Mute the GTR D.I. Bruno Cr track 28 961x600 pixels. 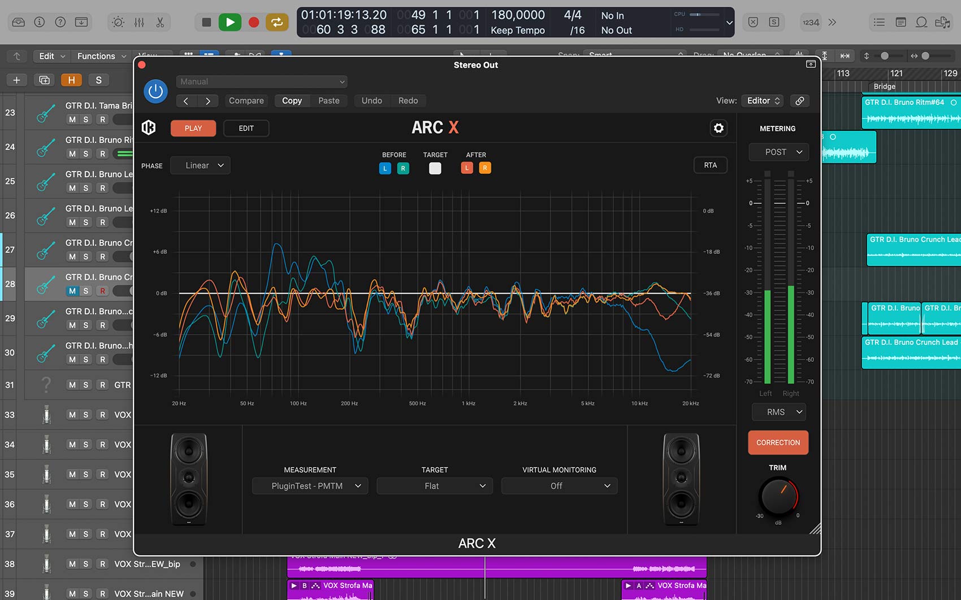click(x=72, y=291)
